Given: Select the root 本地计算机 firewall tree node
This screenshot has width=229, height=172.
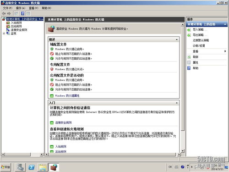Looking at the screenshot, I should 25,19.
